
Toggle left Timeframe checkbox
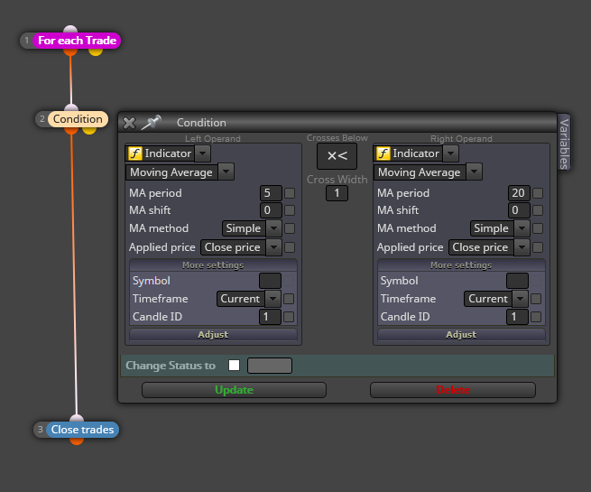pyautogui.click(x=289, y=299)
